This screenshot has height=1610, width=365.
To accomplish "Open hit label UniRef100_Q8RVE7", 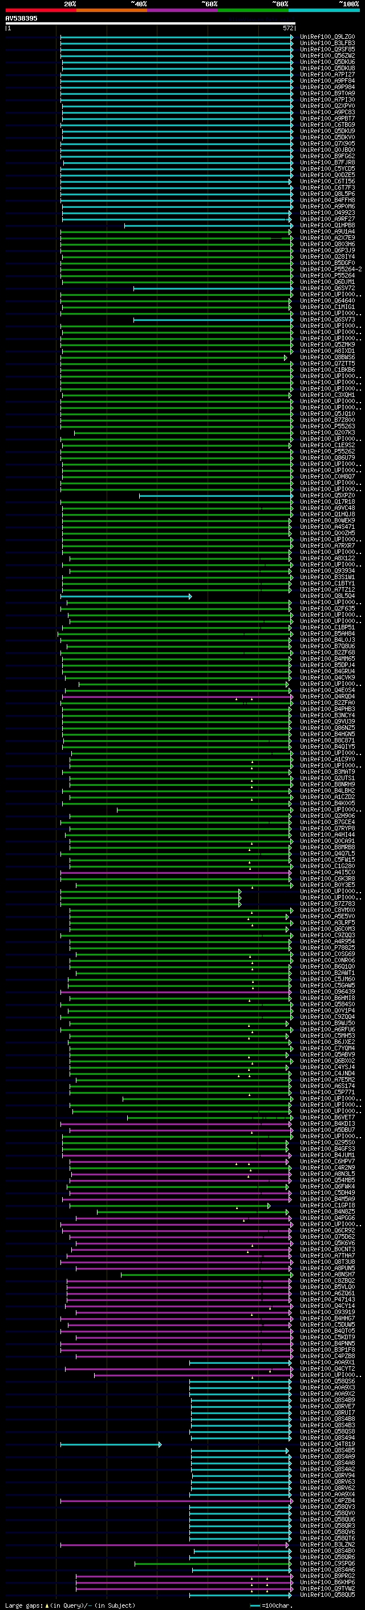I will pyautogui.click(x=327, y=1406).
